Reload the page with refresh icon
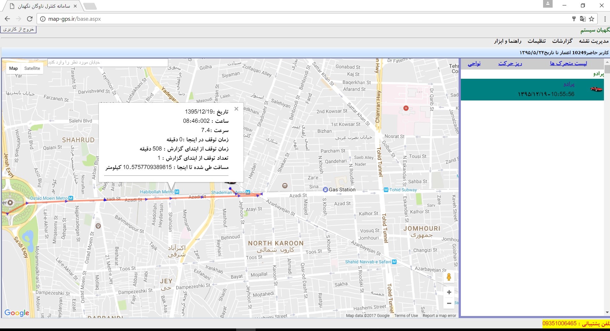 pyautogui.click(x=30, y=19)
